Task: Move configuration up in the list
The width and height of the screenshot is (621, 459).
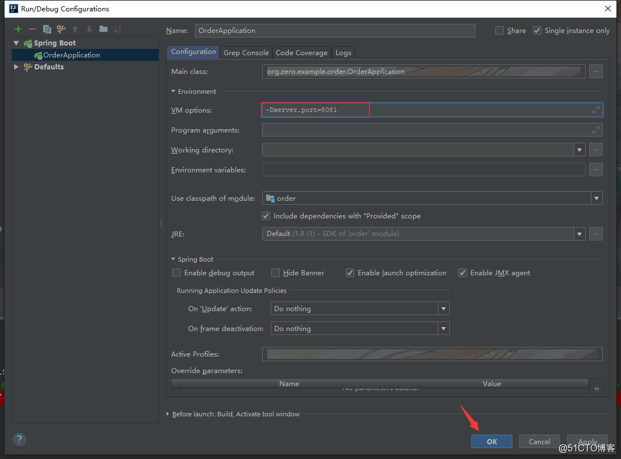Action: tap(75, 29)
